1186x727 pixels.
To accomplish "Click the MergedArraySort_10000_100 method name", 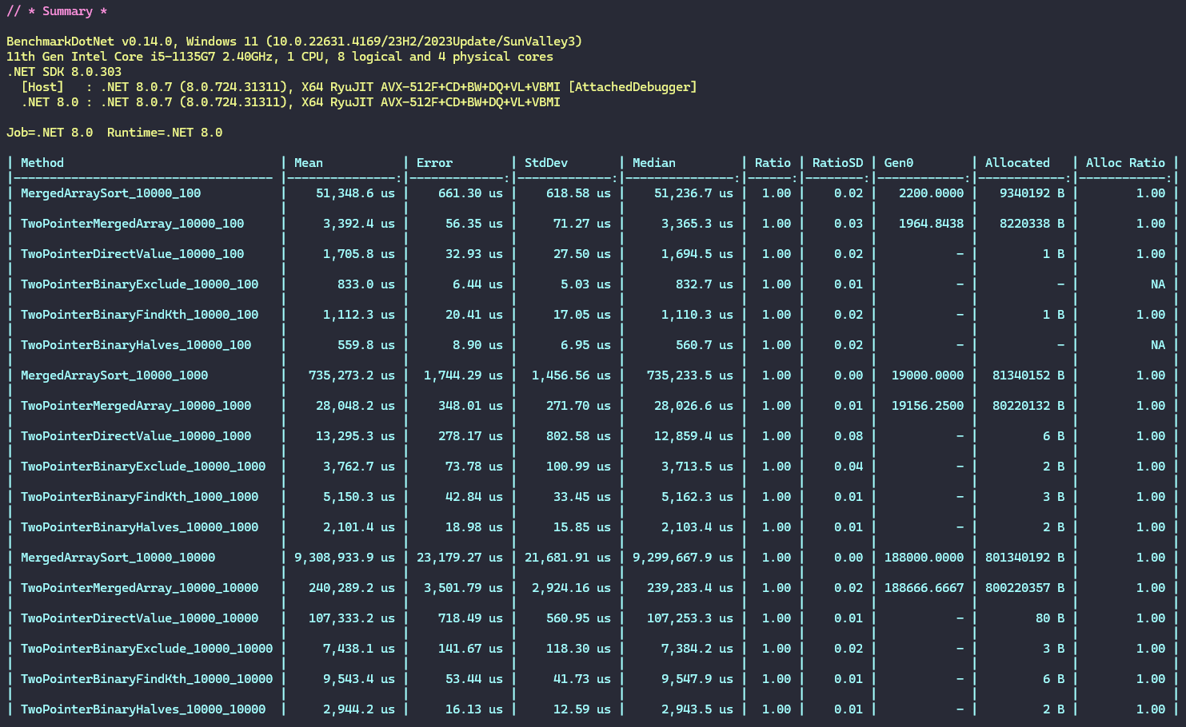I will pyautogui.click(x=110, y=193).
